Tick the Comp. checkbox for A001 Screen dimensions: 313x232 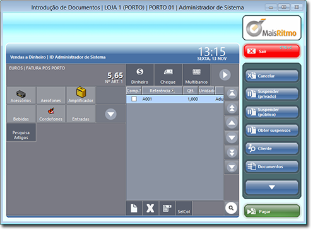click(x=134, y=99)
